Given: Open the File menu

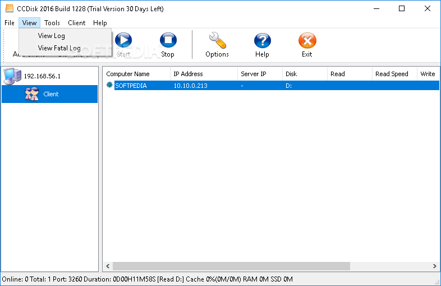Looking at the screenshot, I should [10, 23].
